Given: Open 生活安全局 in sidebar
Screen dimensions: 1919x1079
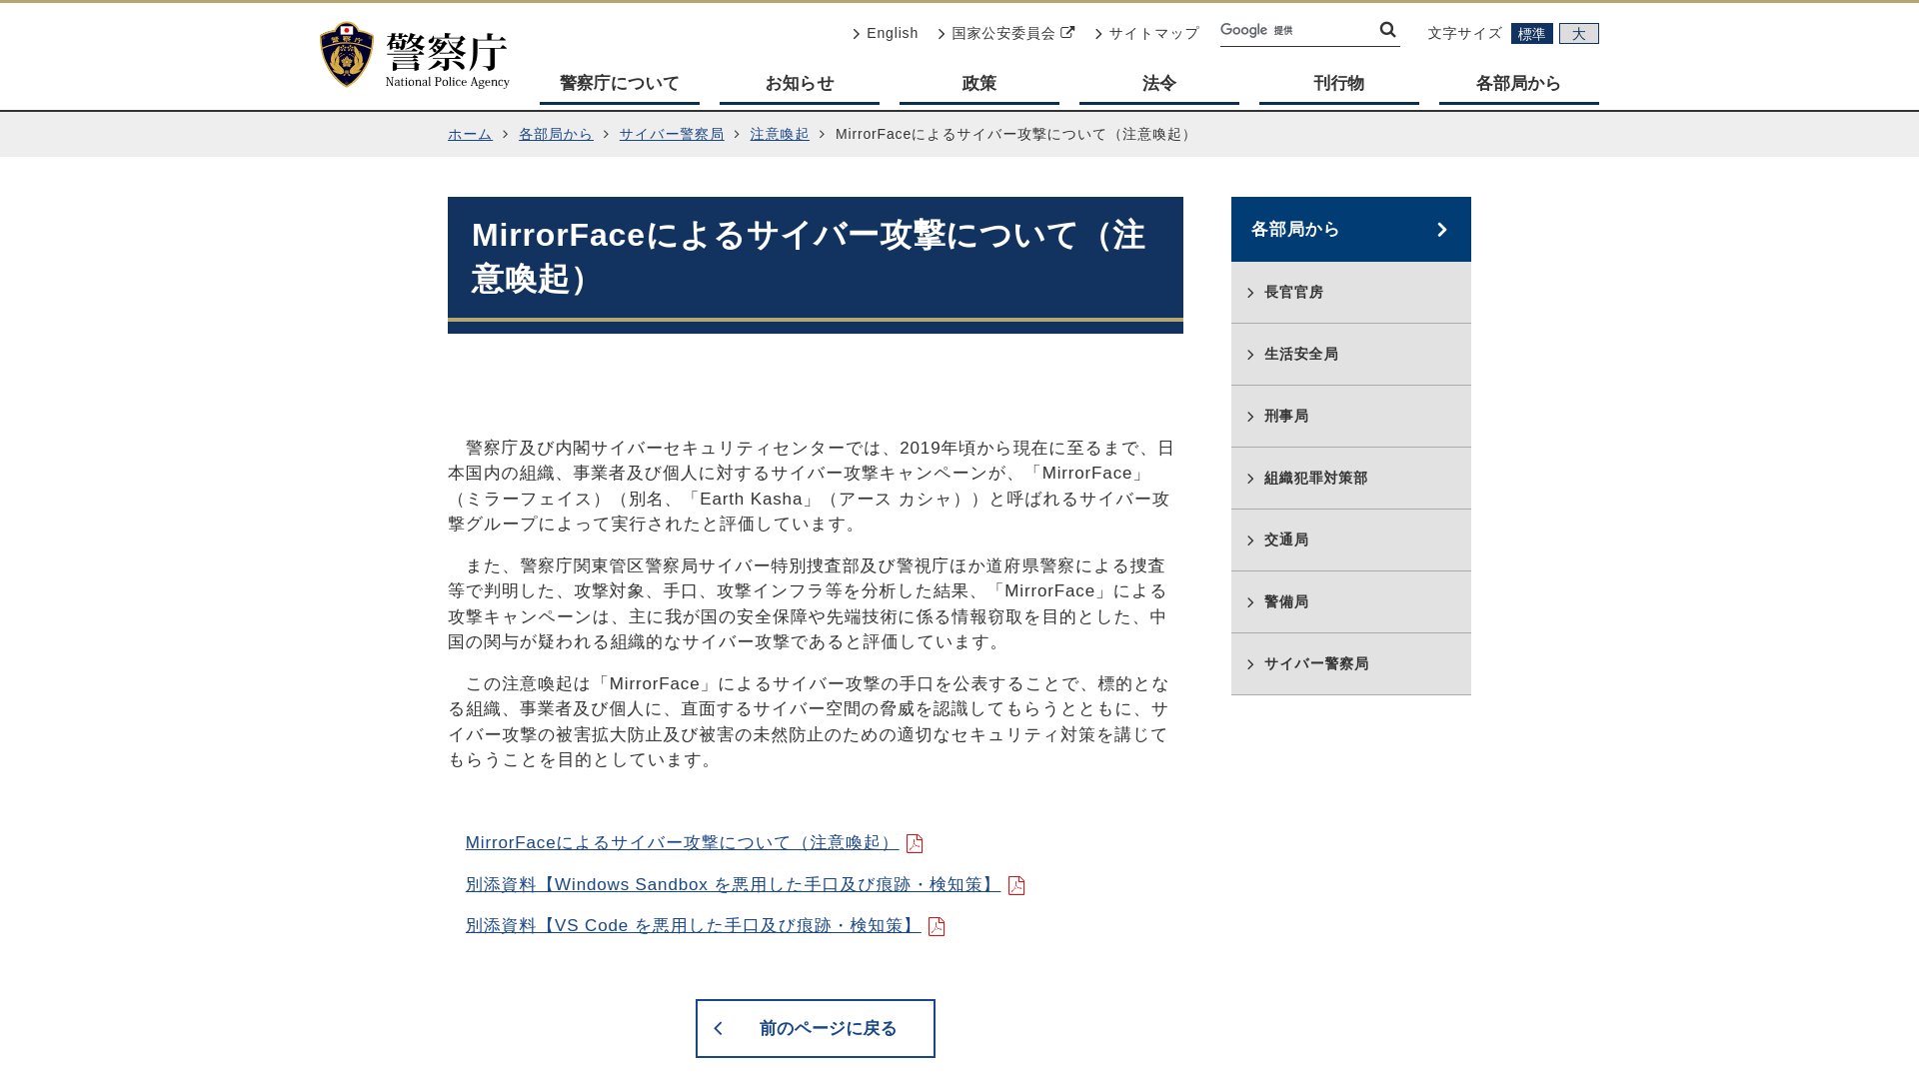Looking at the screenshot, I should click(1351, 355).
